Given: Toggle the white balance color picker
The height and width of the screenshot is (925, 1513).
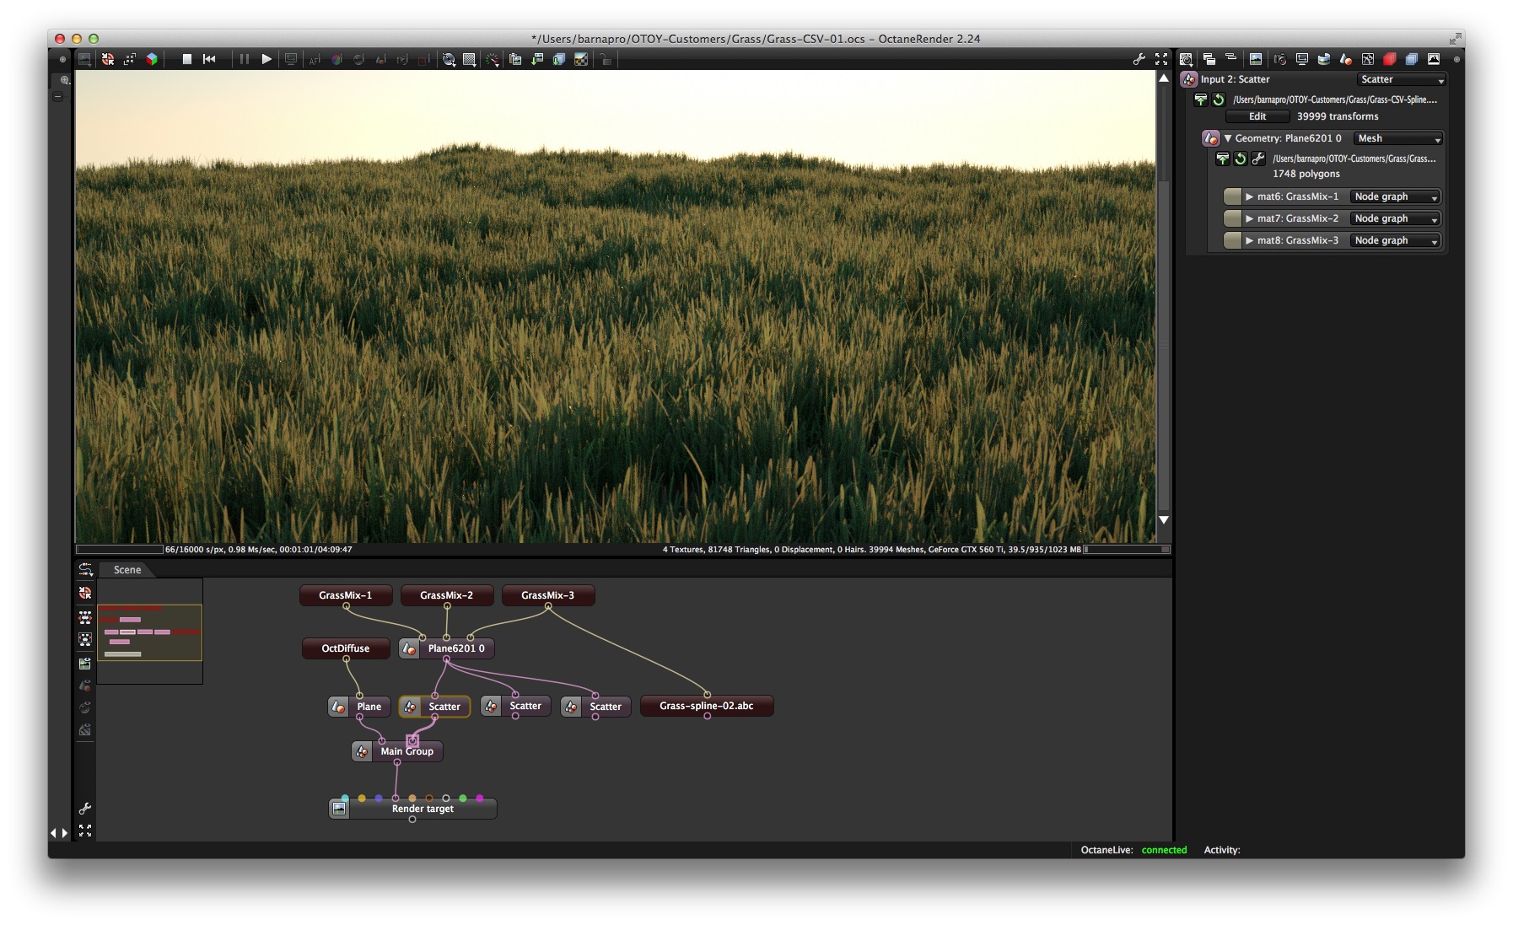Looking at the screenshot, I should click(x=337, y=60).
